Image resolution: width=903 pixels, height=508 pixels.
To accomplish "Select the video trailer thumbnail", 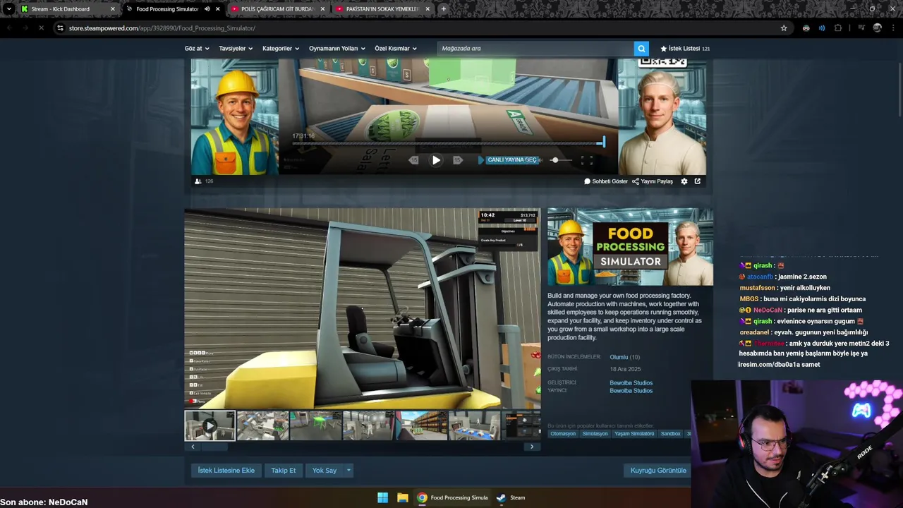I will 210,425.
